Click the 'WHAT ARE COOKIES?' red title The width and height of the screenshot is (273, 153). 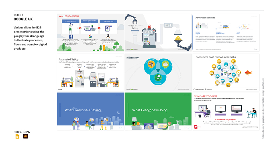coord(206,96)
